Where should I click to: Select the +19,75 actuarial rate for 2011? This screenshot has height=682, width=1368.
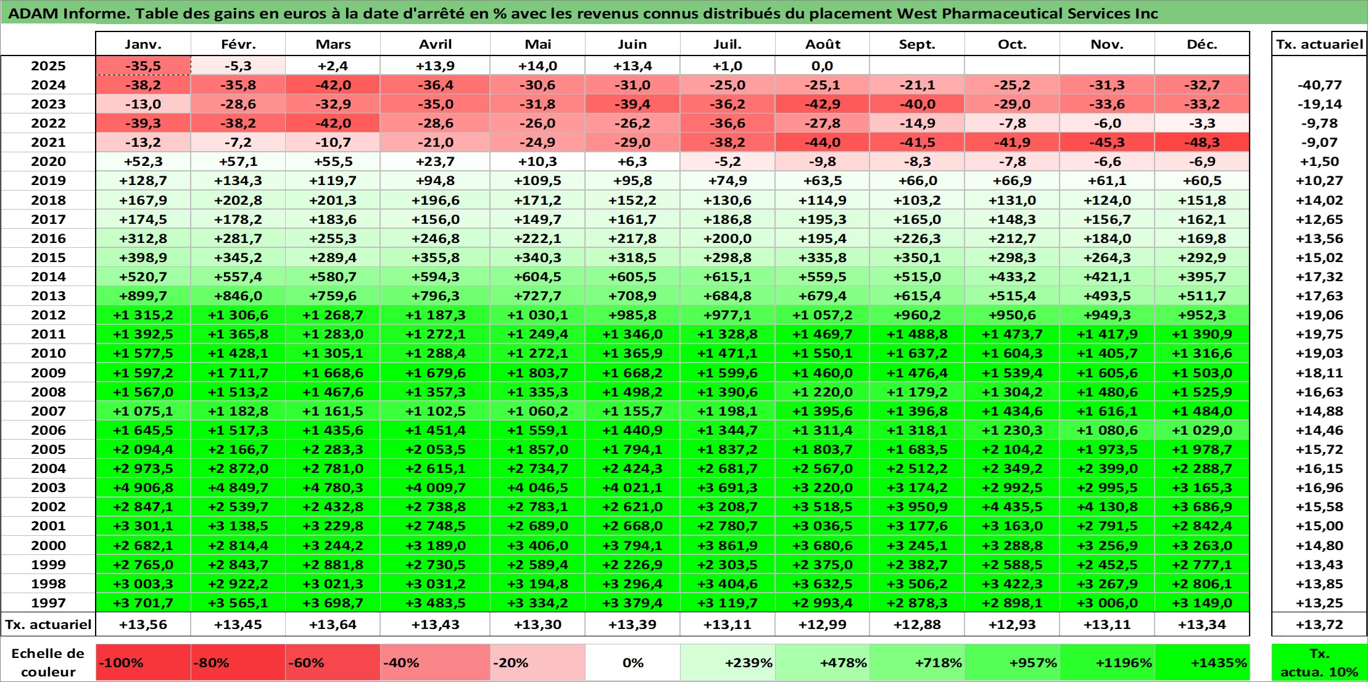click(x=1319, y=334)
